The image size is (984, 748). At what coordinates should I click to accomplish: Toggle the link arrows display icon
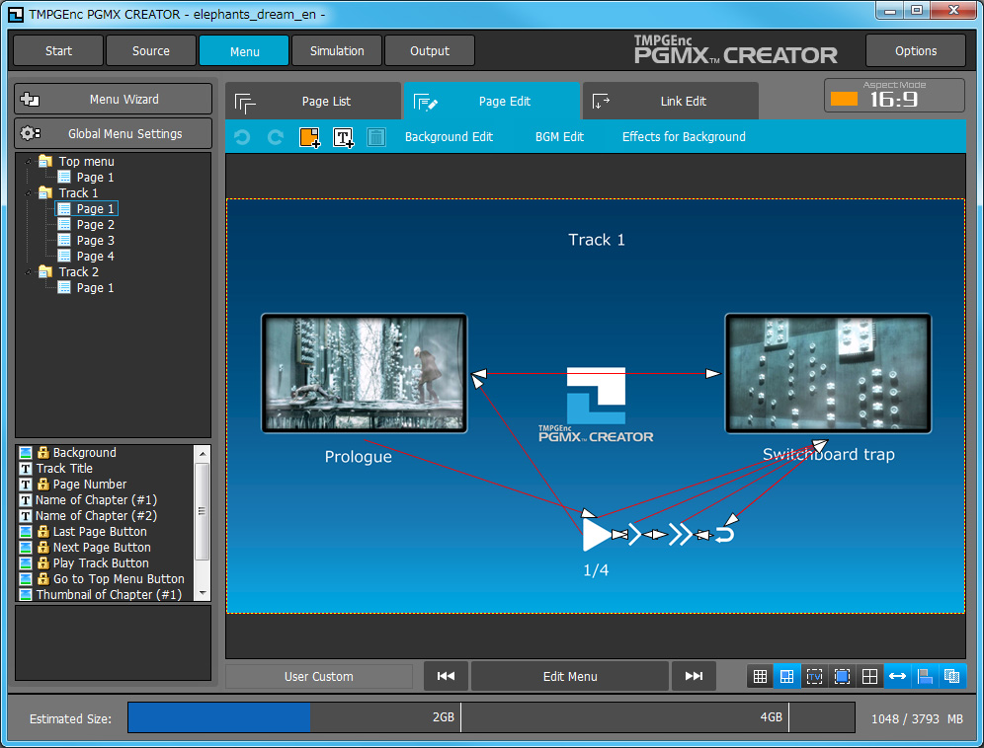[897, 676]
